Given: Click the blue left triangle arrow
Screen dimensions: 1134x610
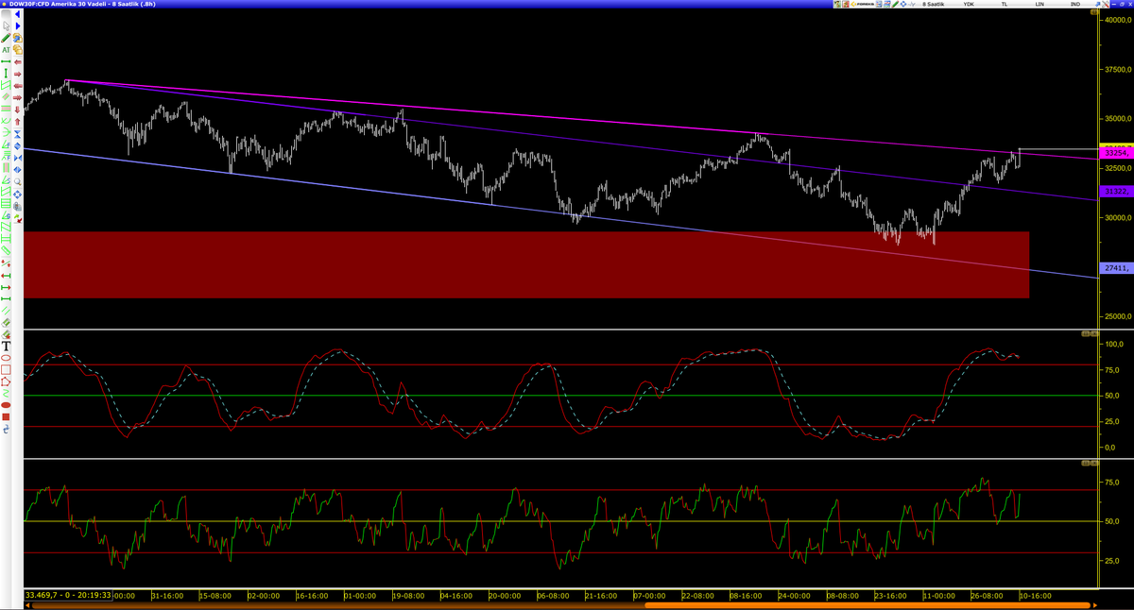Looking at the screenshot, I should coord(18,14).
